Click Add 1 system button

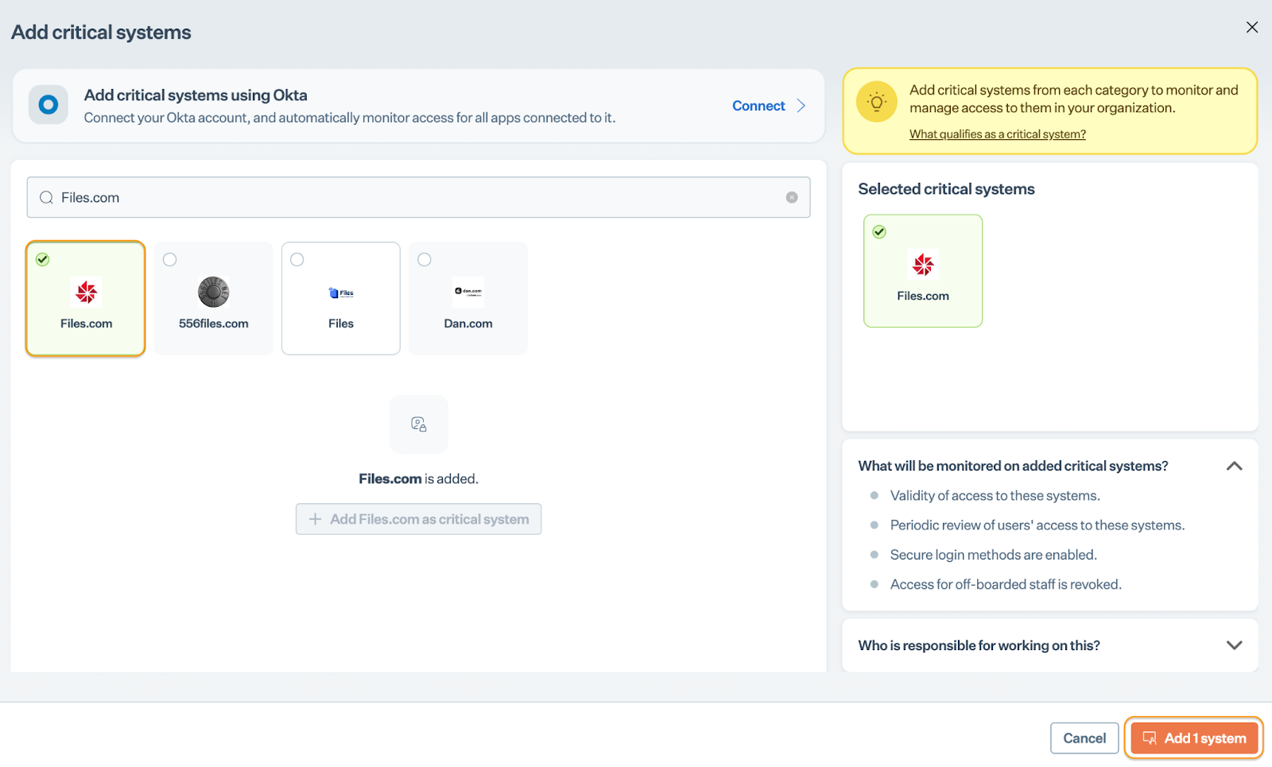point(1194,738)
